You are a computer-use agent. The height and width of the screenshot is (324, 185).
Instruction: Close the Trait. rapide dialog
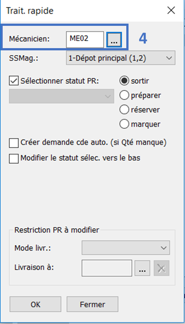click(x=171, y=10)
